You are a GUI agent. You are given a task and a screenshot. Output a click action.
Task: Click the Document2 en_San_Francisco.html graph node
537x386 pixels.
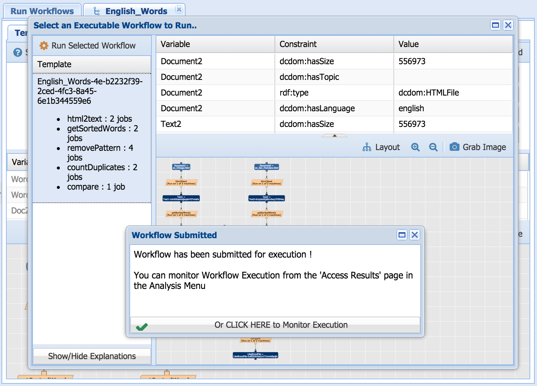click(266, 167)
